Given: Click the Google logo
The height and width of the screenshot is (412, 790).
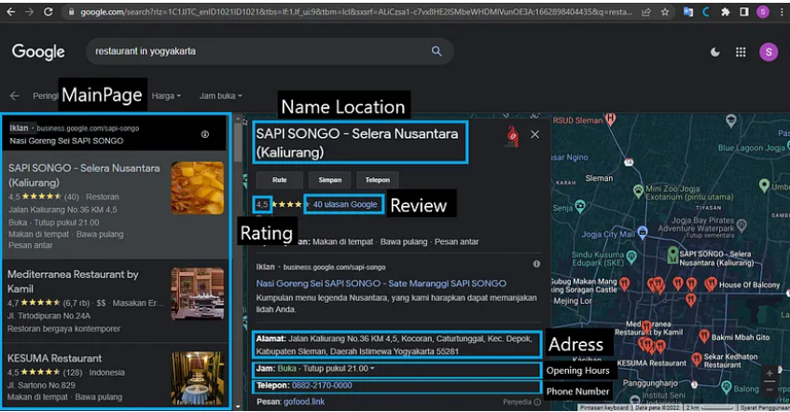Looking at the screenshot, I should tap(38, 51).
